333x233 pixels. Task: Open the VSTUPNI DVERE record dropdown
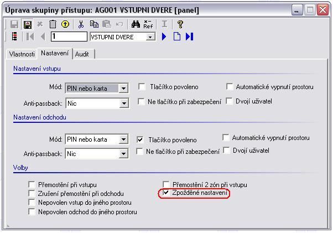(150, 37)
